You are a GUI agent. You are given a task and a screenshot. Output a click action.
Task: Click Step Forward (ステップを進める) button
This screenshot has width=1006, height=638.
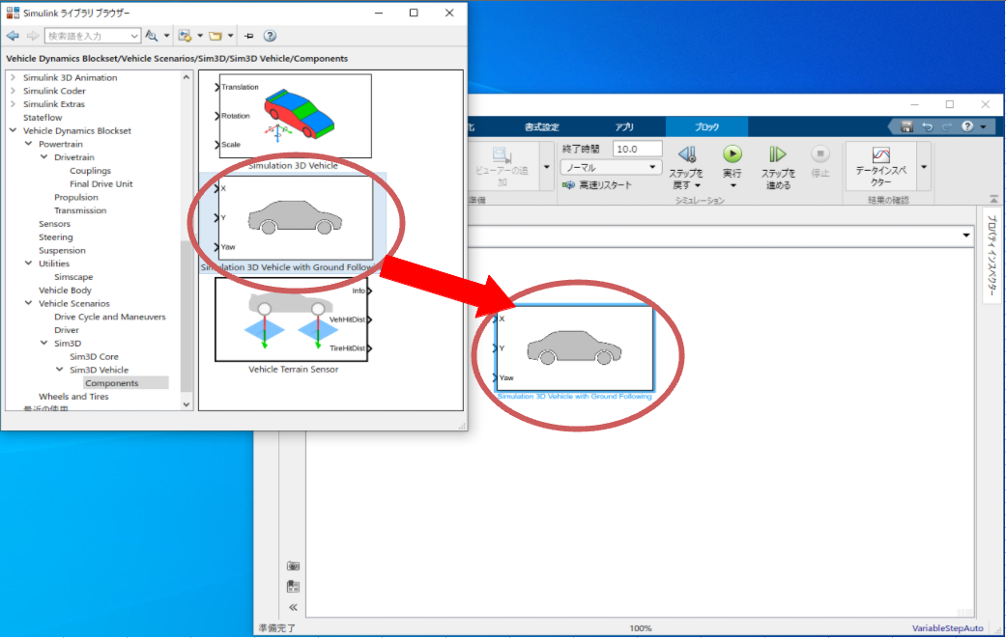[x=778, y=167]
